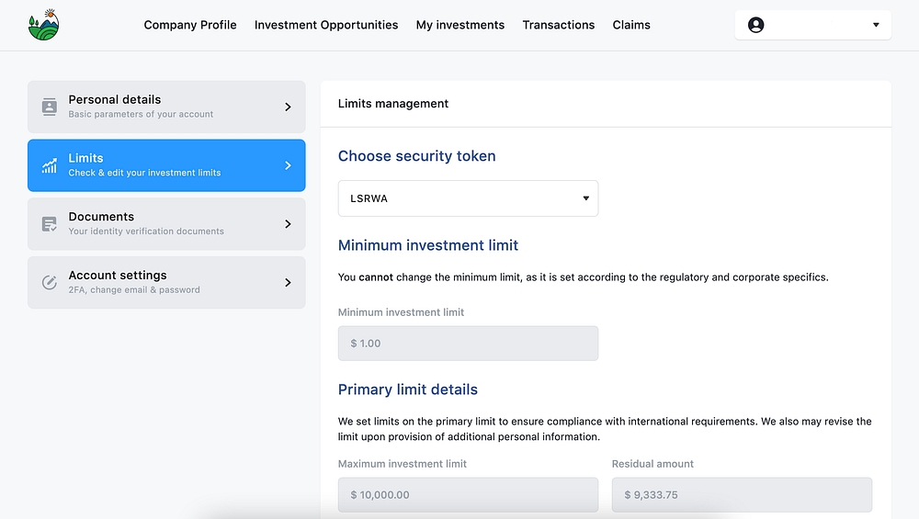The image size is (919, 519).
Task: Navigate to Transactions page
Action: click(558, 25)
